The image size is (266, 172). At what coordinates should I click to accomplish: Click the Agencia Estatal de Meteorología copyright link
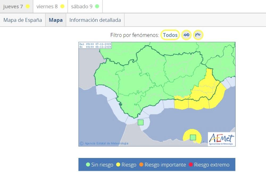(104, 143)
